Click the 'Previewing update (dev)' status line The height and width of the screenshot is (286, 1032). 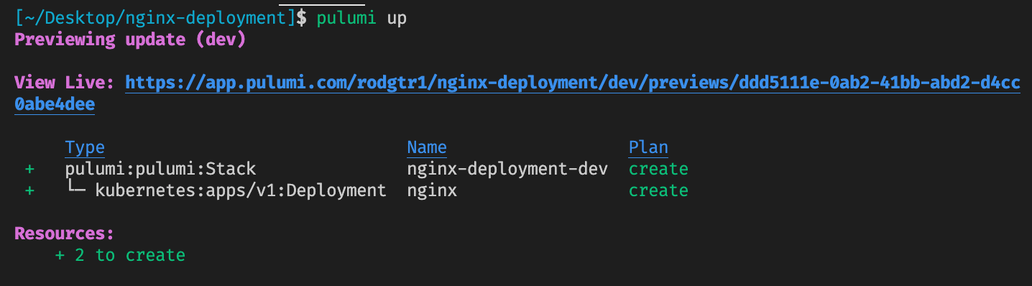[x=130, y=40]
